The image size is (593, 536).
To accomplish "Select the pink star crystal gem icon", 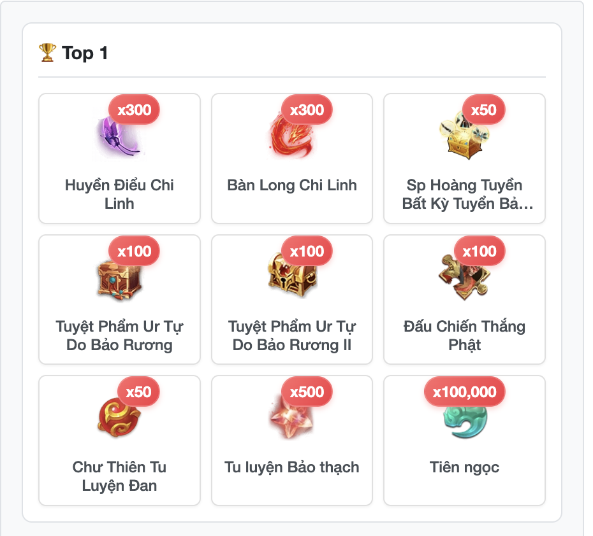I will (291, 418).
